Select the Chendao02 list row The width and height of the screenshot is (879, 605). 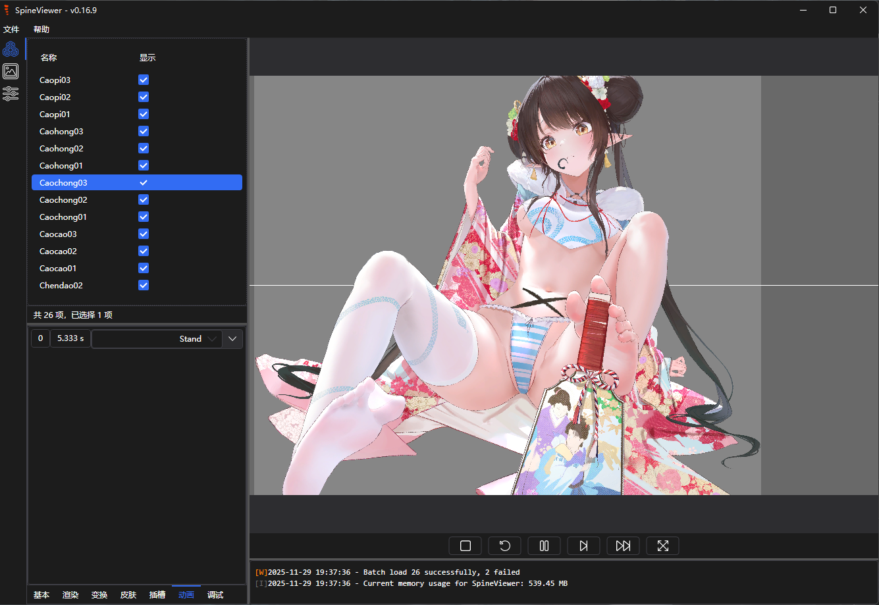point(137,285)
